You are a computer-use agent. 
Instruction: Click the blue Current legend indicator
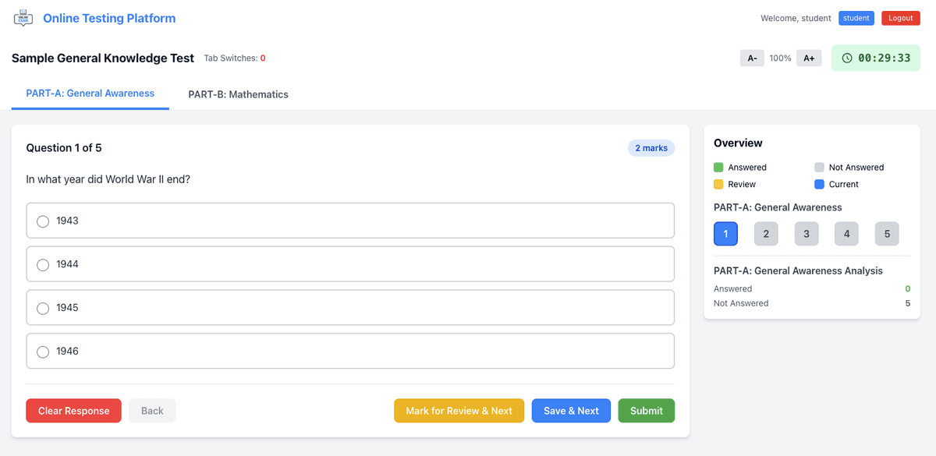tap(819, 184)
